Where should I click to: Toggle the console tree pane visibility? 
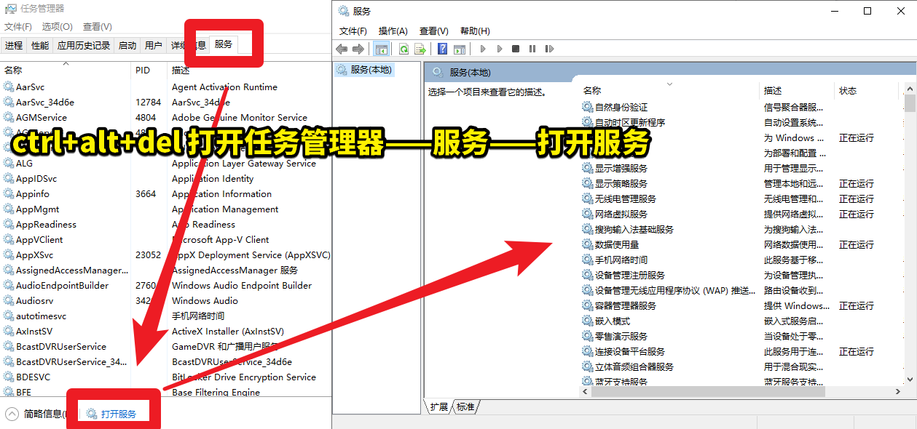382,48
